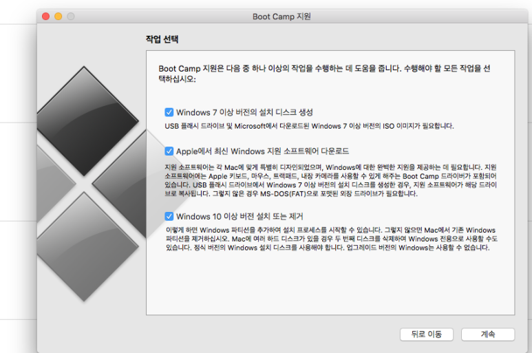Click the 계속 button

tap(487, 334)
